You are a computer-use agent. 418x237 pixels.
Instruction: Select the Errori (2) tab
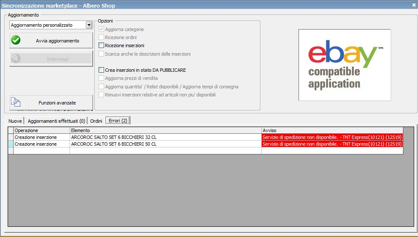(x=118, y=121)
